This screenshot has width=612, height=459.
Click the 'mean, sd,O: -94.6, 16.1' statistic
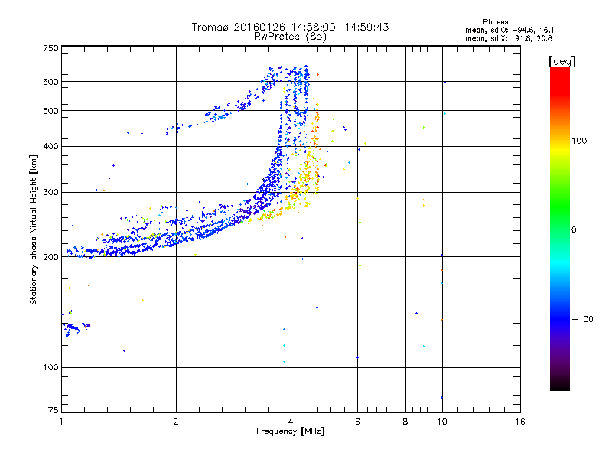[x=509, y=30]
